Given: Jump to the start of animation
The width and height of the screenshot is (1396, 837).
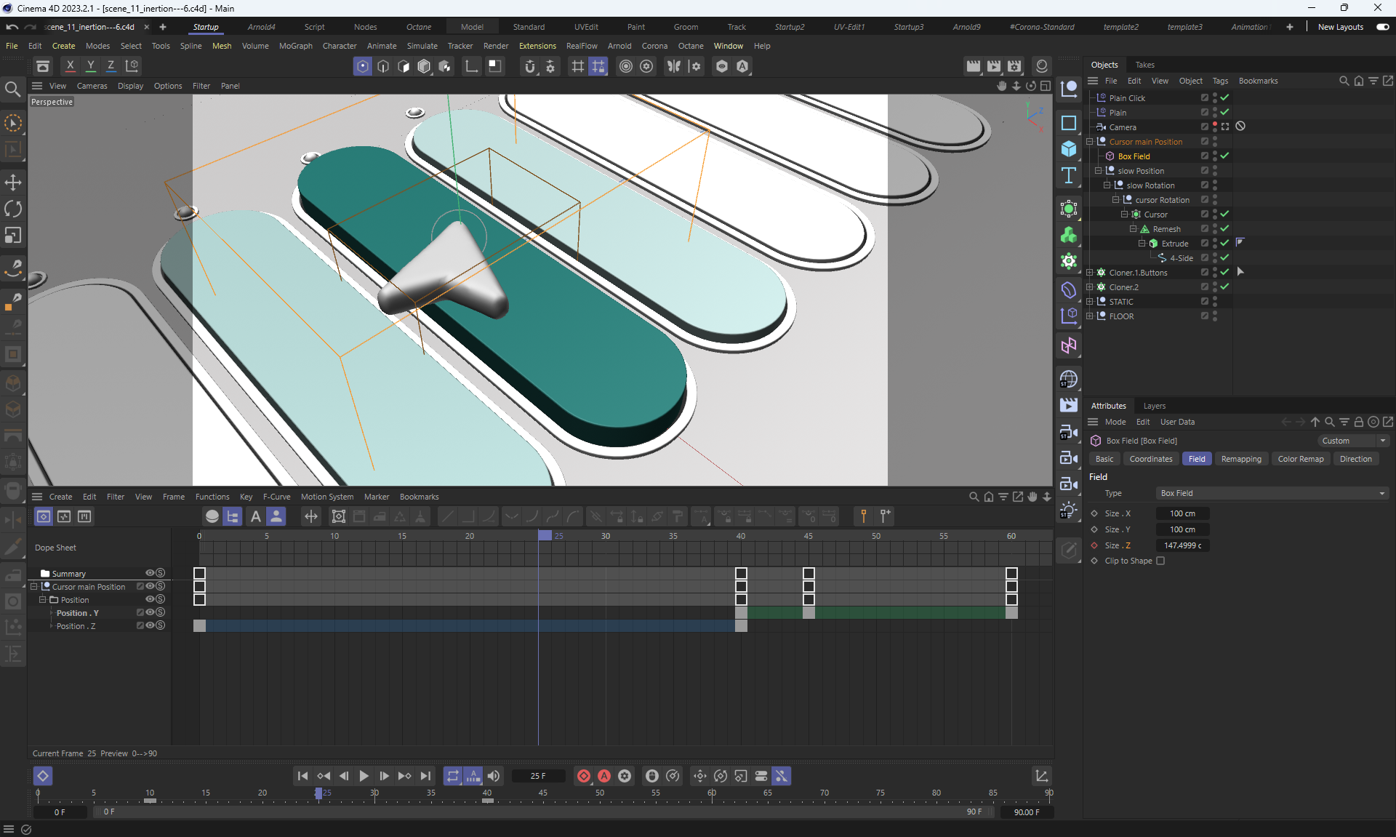Looking at the screenshot, I should pos(302,776).
